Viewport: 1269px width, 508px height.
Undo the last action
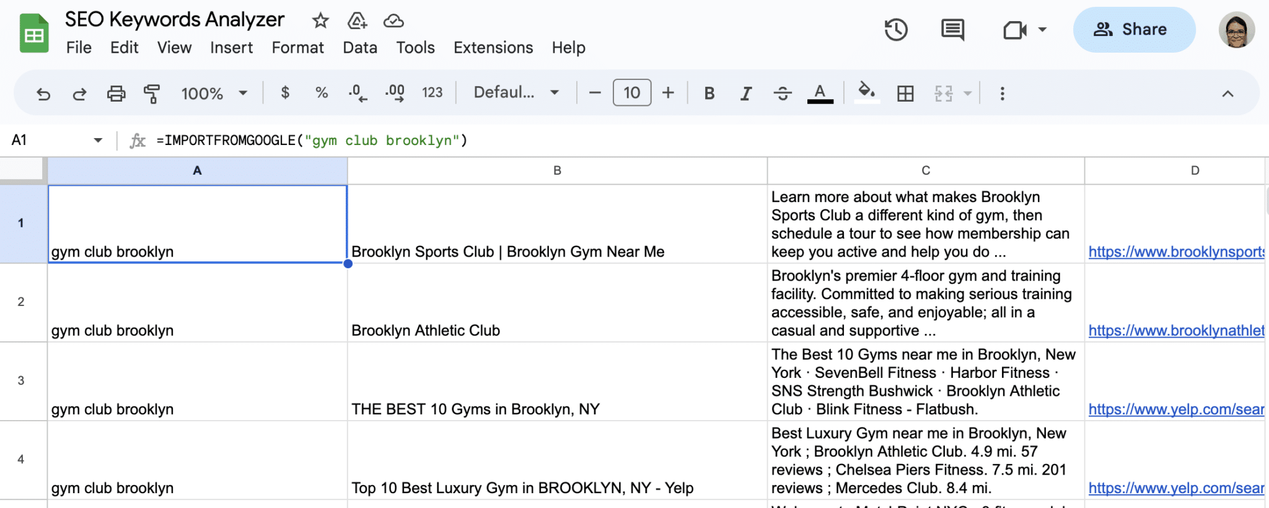43,94
